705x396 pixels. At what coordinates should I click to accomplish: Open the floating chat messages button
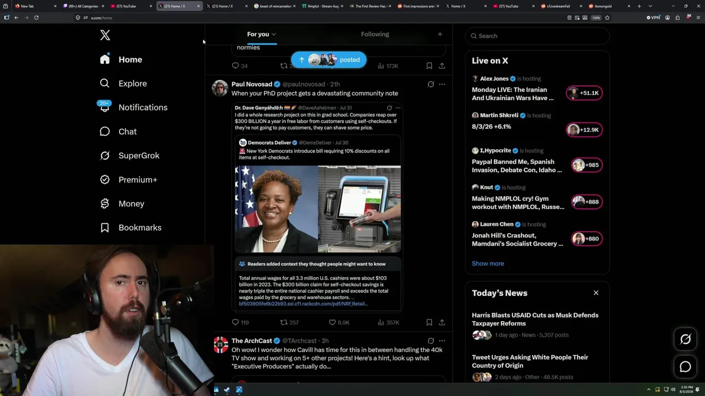pos(686,367)
